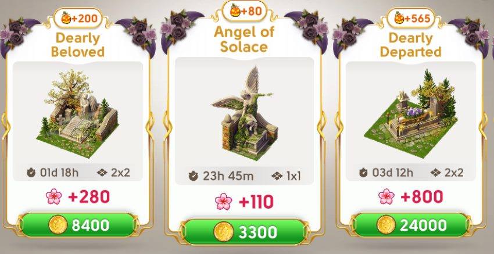
Task: Click the pumpkin icon beside +80
Action: 235,12
